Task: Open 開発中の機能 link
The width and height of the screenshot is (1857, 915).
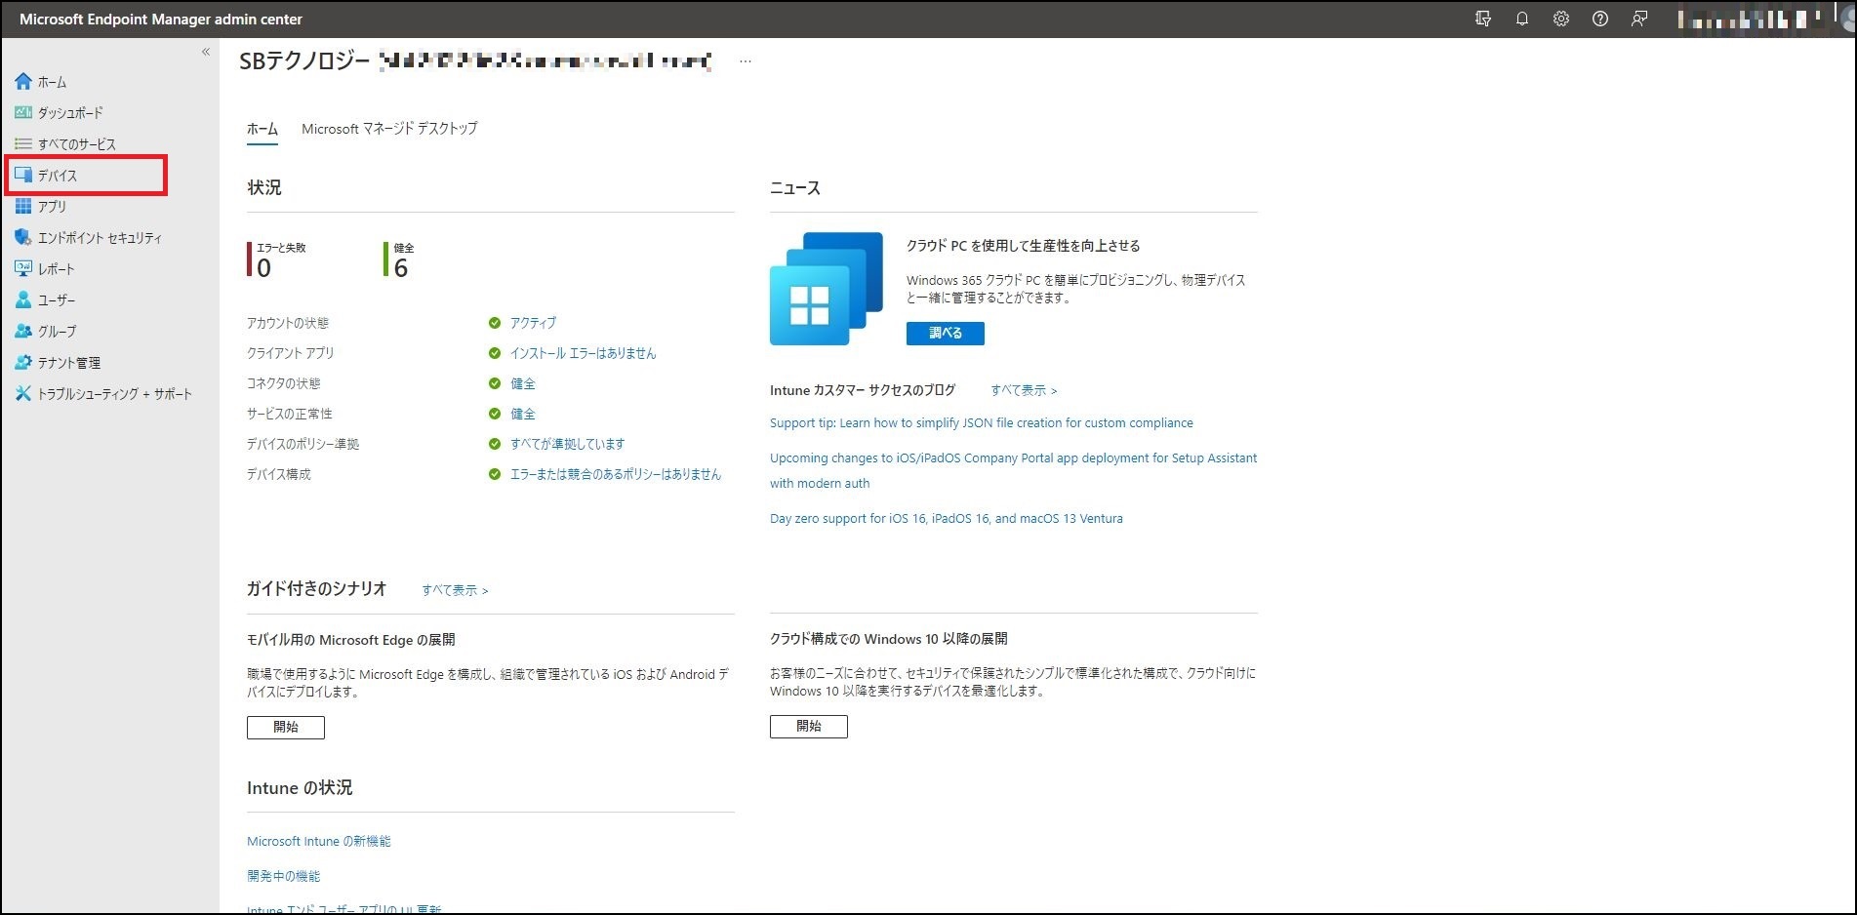Action: [283, 876]
